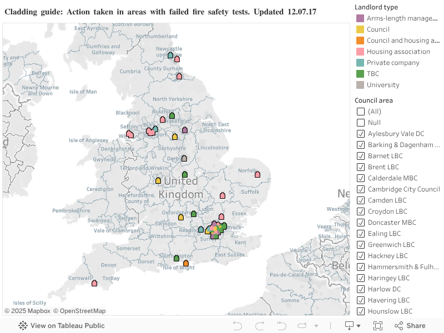Click the Replay animation icon
444x333 pixels.
click(x=301, y=326)
